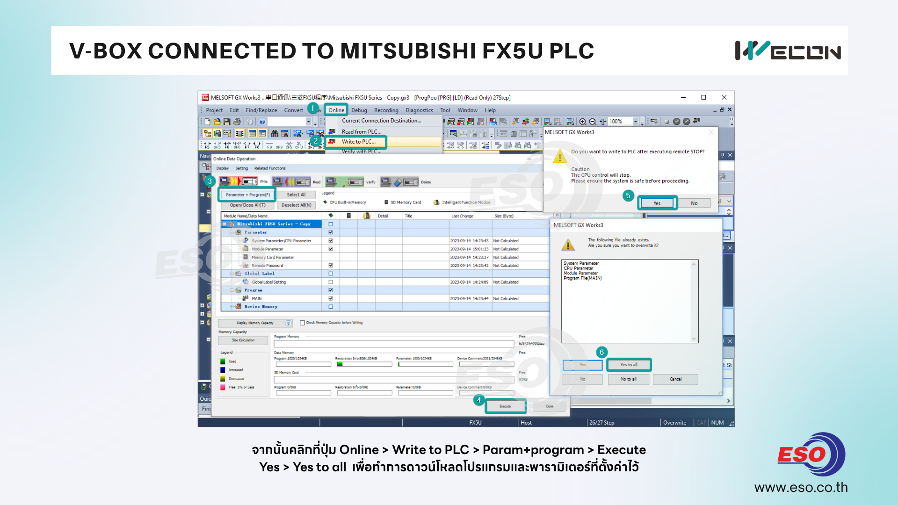Open the Debug menu
The image size is (898, 505).
coord(359,110)
